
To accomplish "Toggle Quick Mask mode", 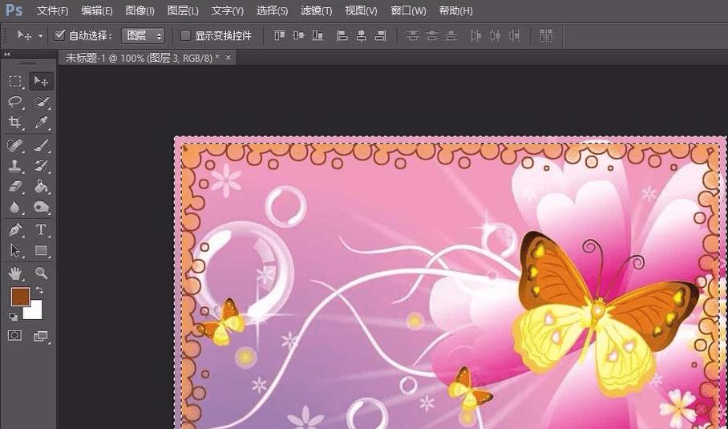I will click(15, 335).
